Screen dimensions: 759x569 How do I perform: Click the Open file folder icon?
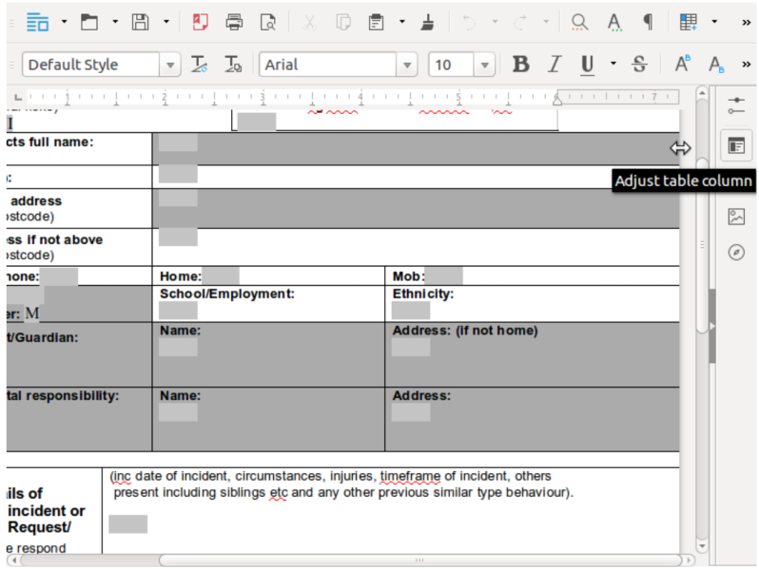point(89,22)
